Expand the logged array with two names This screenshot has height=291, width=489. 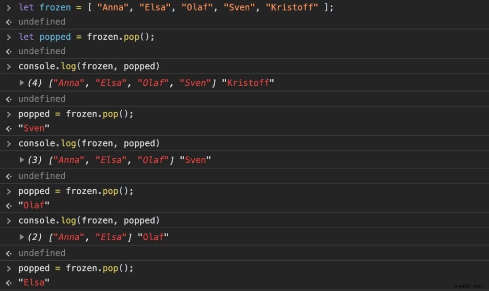click(x=22, y=237)
